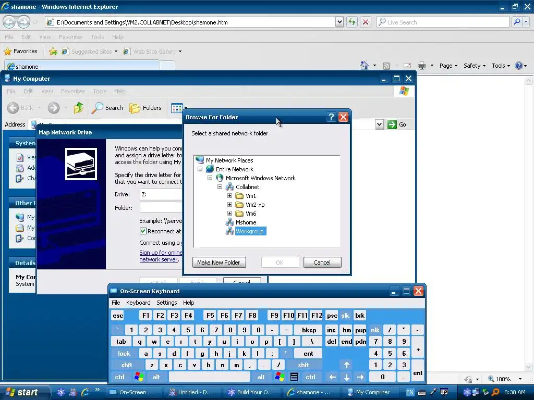Click the right arrow key on On-Screen Keyboard
Viewport: 534px width, 400px height.
[x=360, y=377]
